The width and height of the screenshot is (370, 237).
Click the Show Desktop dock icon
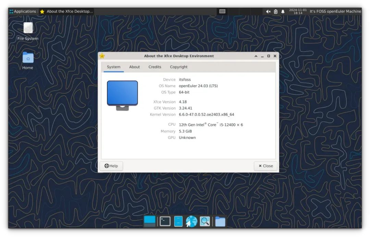point(150,221)
